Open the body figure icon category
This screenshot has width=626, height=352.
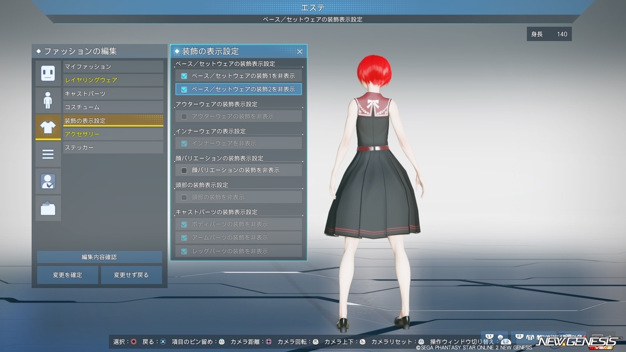48,100
